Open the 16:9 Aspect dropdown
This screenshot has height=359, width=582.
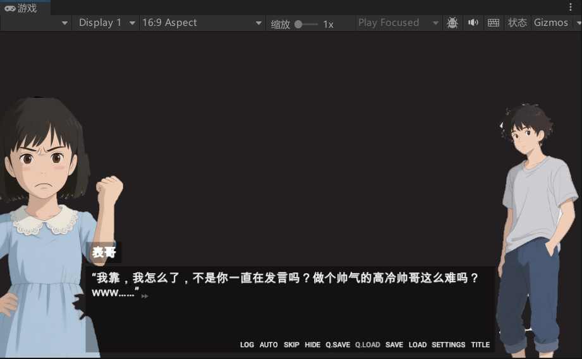[202, 23]
